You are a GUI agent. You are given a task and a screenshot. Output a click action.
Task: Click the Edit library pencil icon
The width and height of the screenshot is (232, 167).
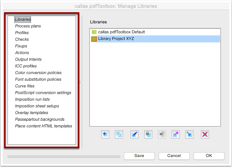(x=135, y=134)
